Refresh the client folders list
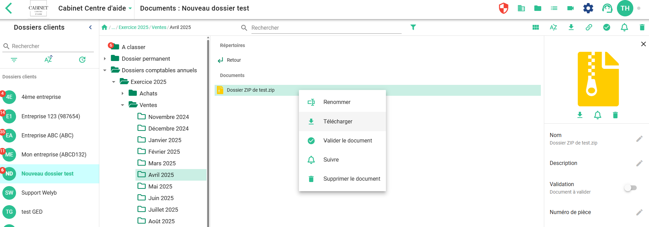Screen dimensions: 649x227 tap(82, 60)
